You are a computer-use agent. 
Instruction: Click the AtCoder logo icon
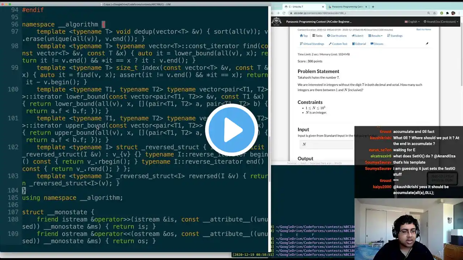[276, 21]
